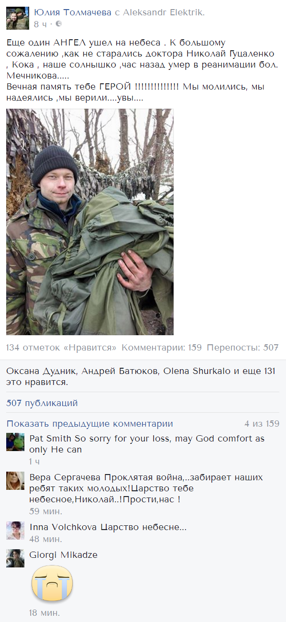The width and height of the screenshot is (286, 622).
Task: Open Inna Volchkova's avatar thumbnail
Action: point(15,531)
